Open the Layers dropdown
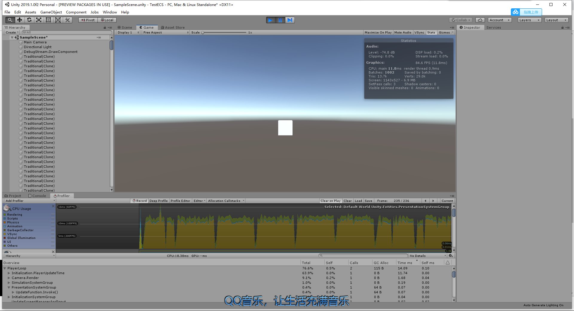This screenshot has width=574, height=311. click(x=530, y=20)
